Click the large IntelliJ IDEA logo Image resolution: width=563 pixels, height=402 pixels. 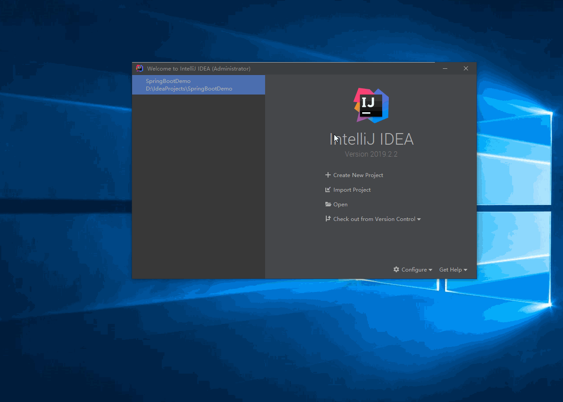371,105
